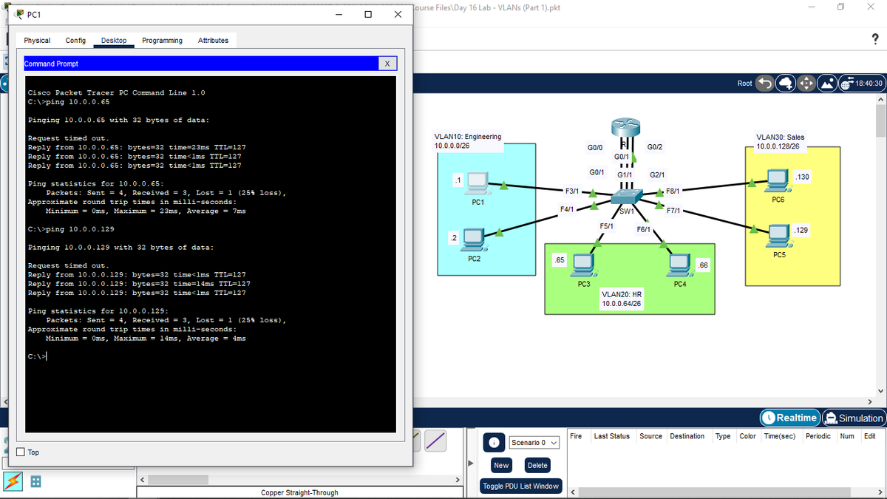The image size is (887, 499).
Task: Click the .65 address label by PC3
Action: (x=560, y=260)
